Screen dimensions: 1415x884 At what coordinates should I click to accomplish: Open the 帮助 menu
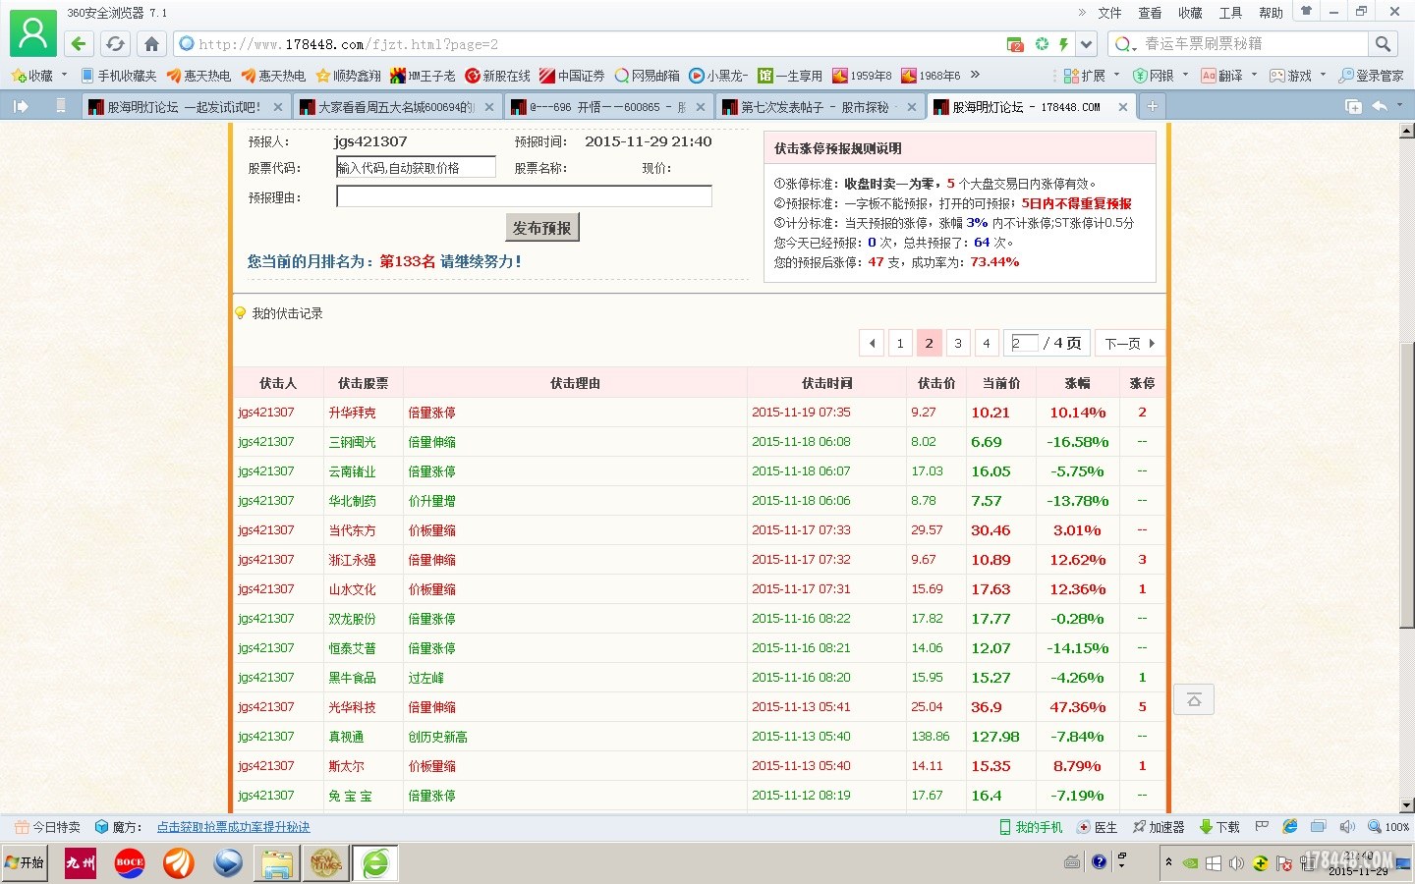click(x=1271, y=13)
